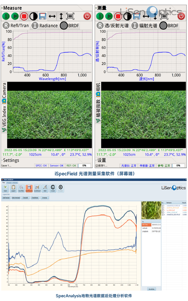This screenshot has width=188, height=301.
Task: Click the DelUnchecked button
Action: click(16, 198)
